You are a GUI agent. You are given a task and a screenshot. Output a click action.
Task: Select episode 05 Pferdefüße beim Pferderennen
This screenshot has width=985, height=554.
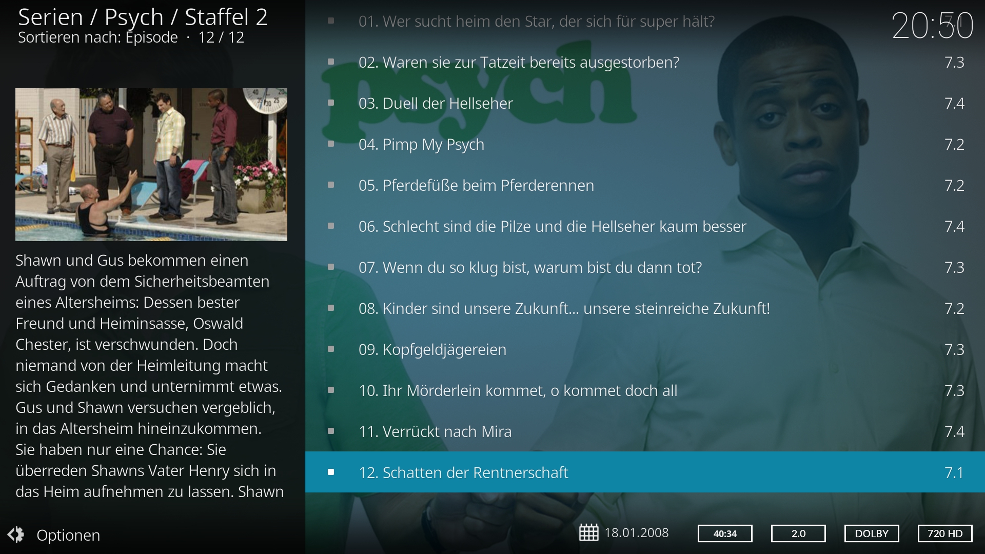[x=645, y=185]
